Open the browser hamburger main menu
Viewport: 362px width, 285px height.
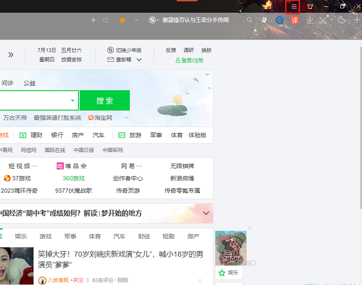click(x=293, y=7)
